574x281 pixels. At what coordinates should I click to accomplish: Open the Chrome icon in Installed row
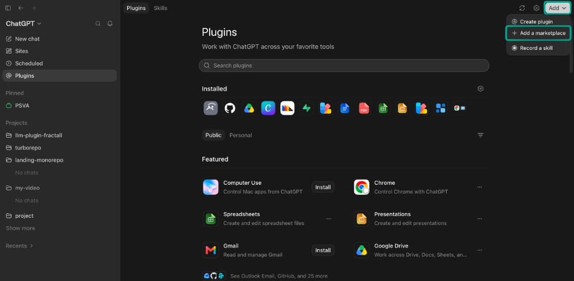tap(460, 108)
